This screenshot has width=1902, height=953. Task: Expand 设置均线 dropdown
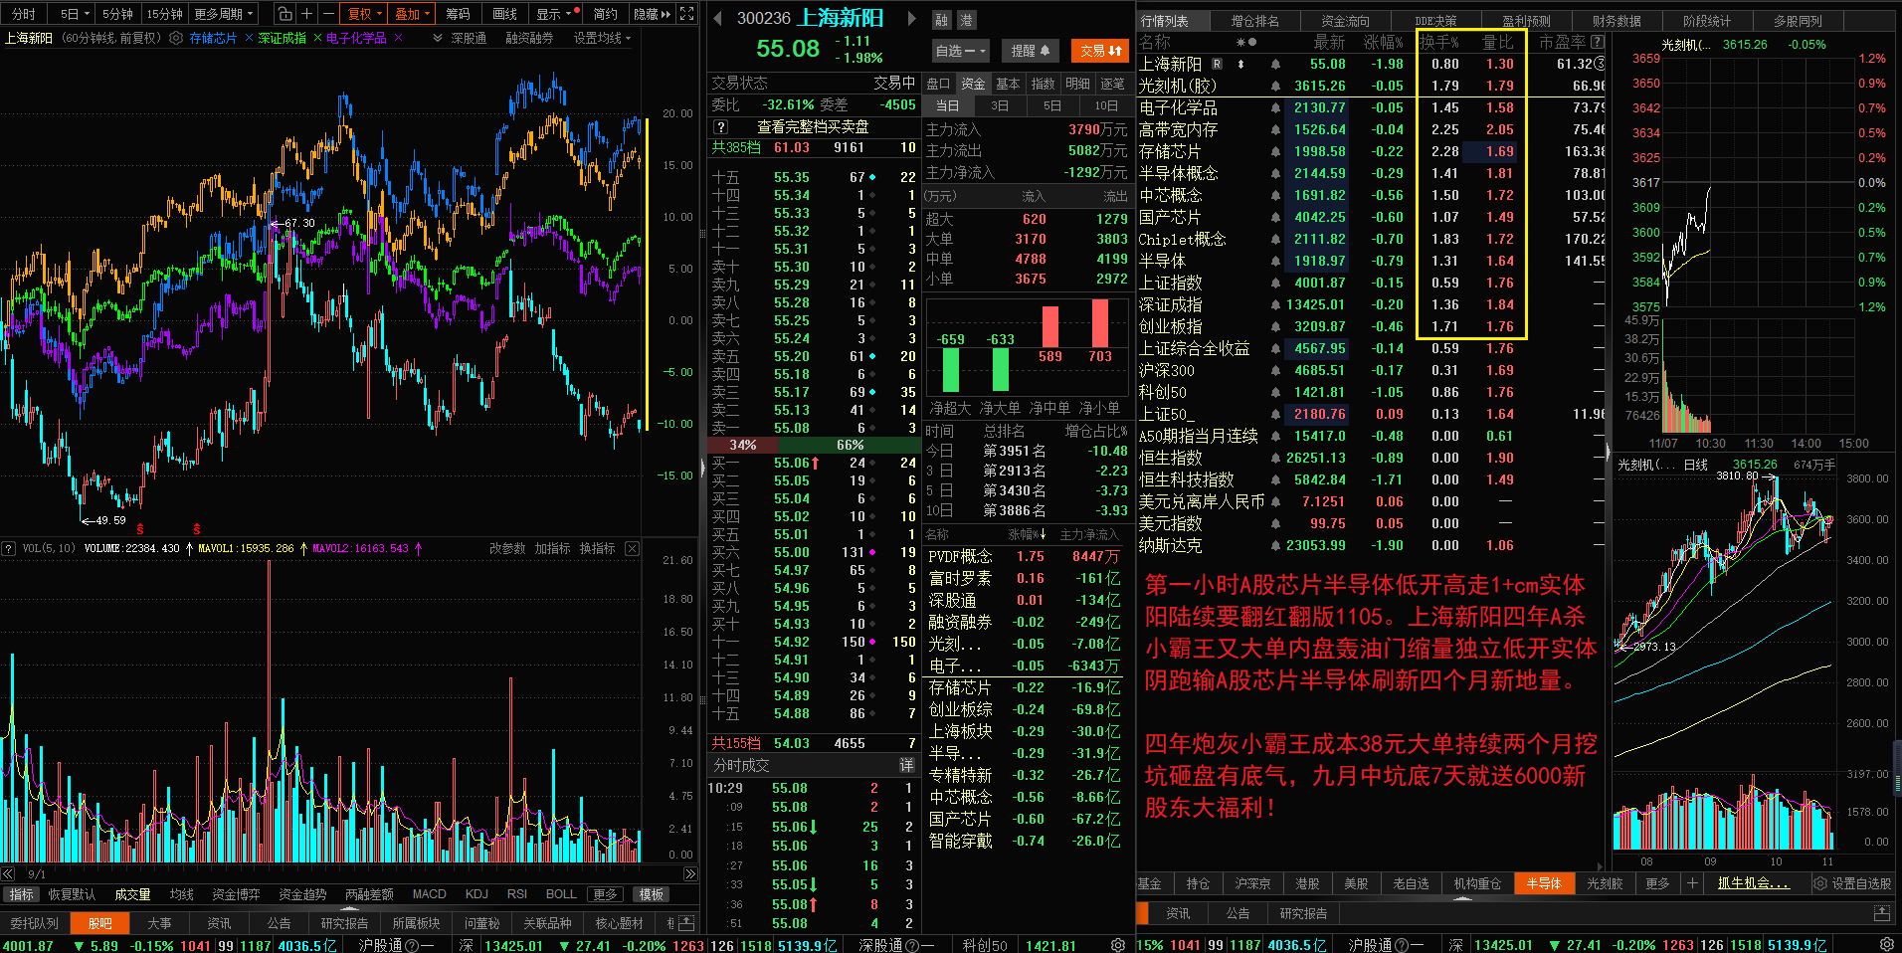click(x=602, y=38)
